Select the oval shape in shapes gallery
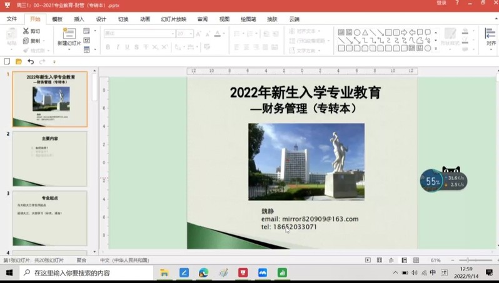Viewport: 499px width, 283px height. click(x=357, y=32)
